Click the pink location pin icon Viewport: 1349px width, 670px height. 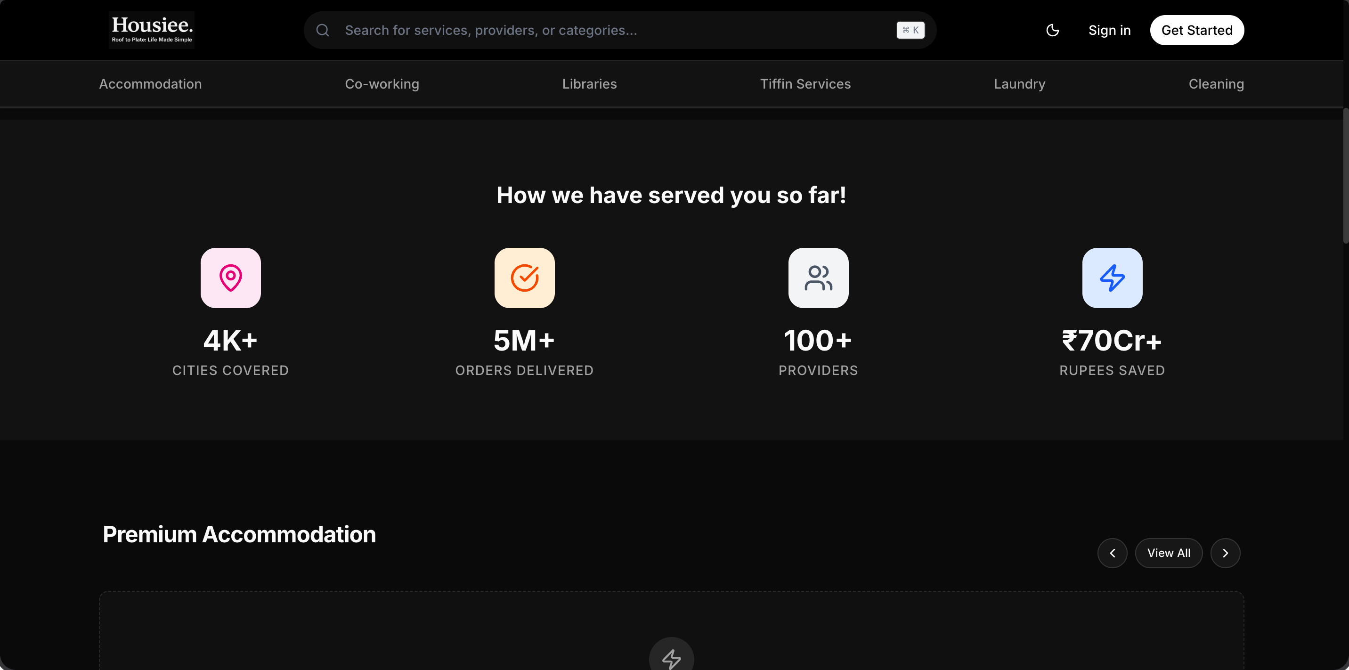(x=230, y=278)
